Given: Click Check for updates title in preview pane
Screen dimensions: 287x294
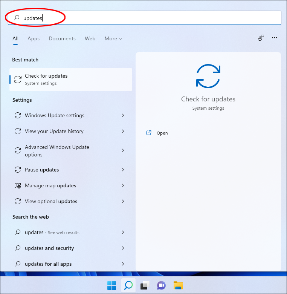Looking at the screenshot, I should [208, 99].
